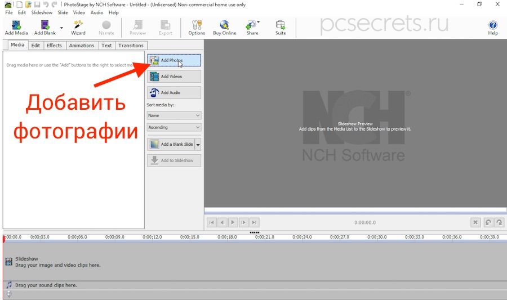Switch to the Transitions tab
507x300 pixels.
coord(131,46)
